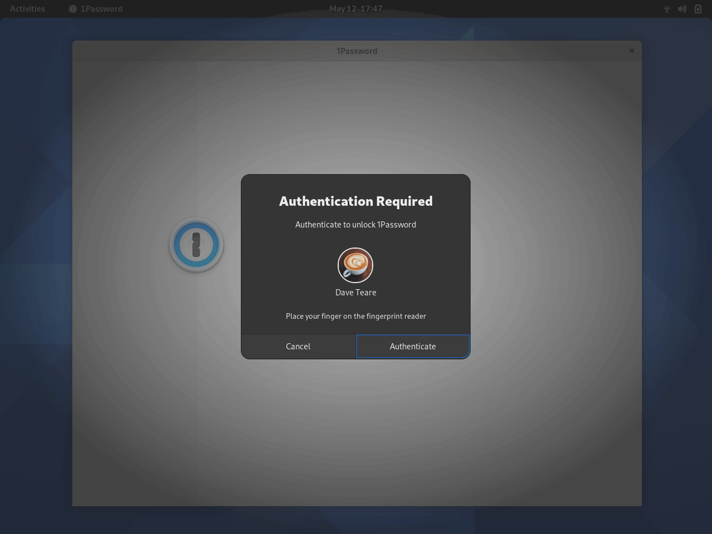Click the date and time display
This screenshot has width=712, height=534.
356,9
